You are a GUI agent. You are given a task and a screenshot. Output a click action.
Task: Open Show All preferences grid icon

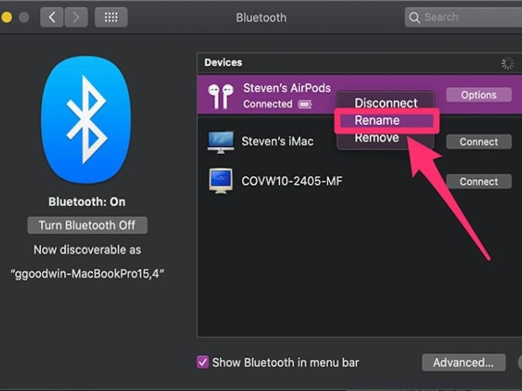tap(111, 17)
